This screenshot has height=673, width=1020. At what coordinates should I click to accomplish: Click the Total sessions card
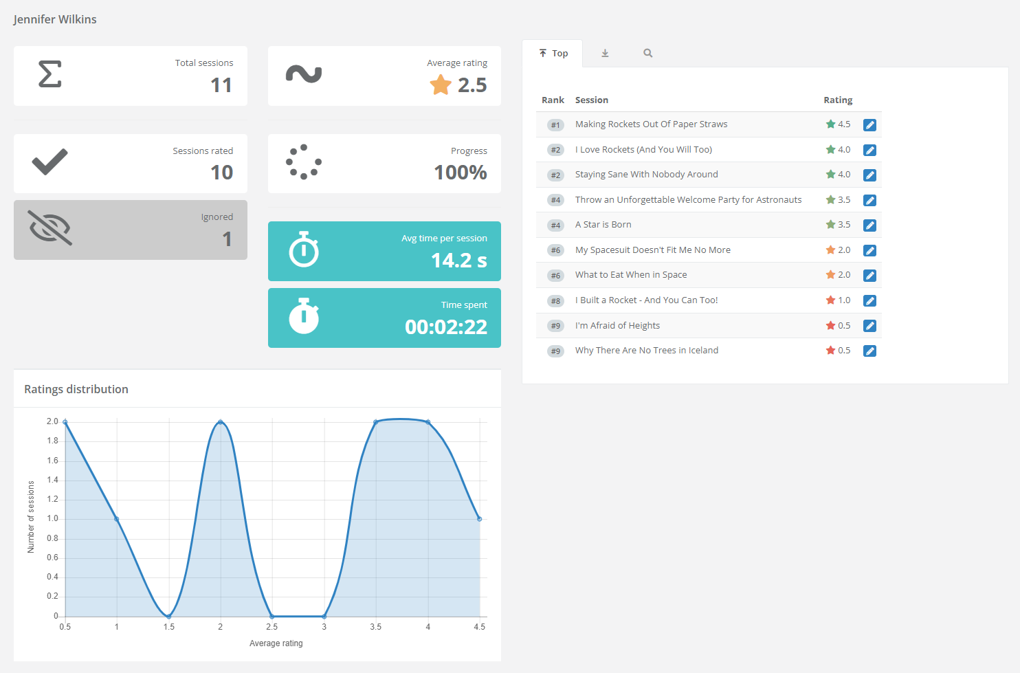pyautogui.click(x=131, y=76)
